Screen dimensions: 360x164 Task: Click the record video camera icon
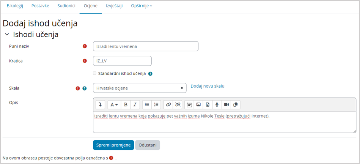[226, 105]
